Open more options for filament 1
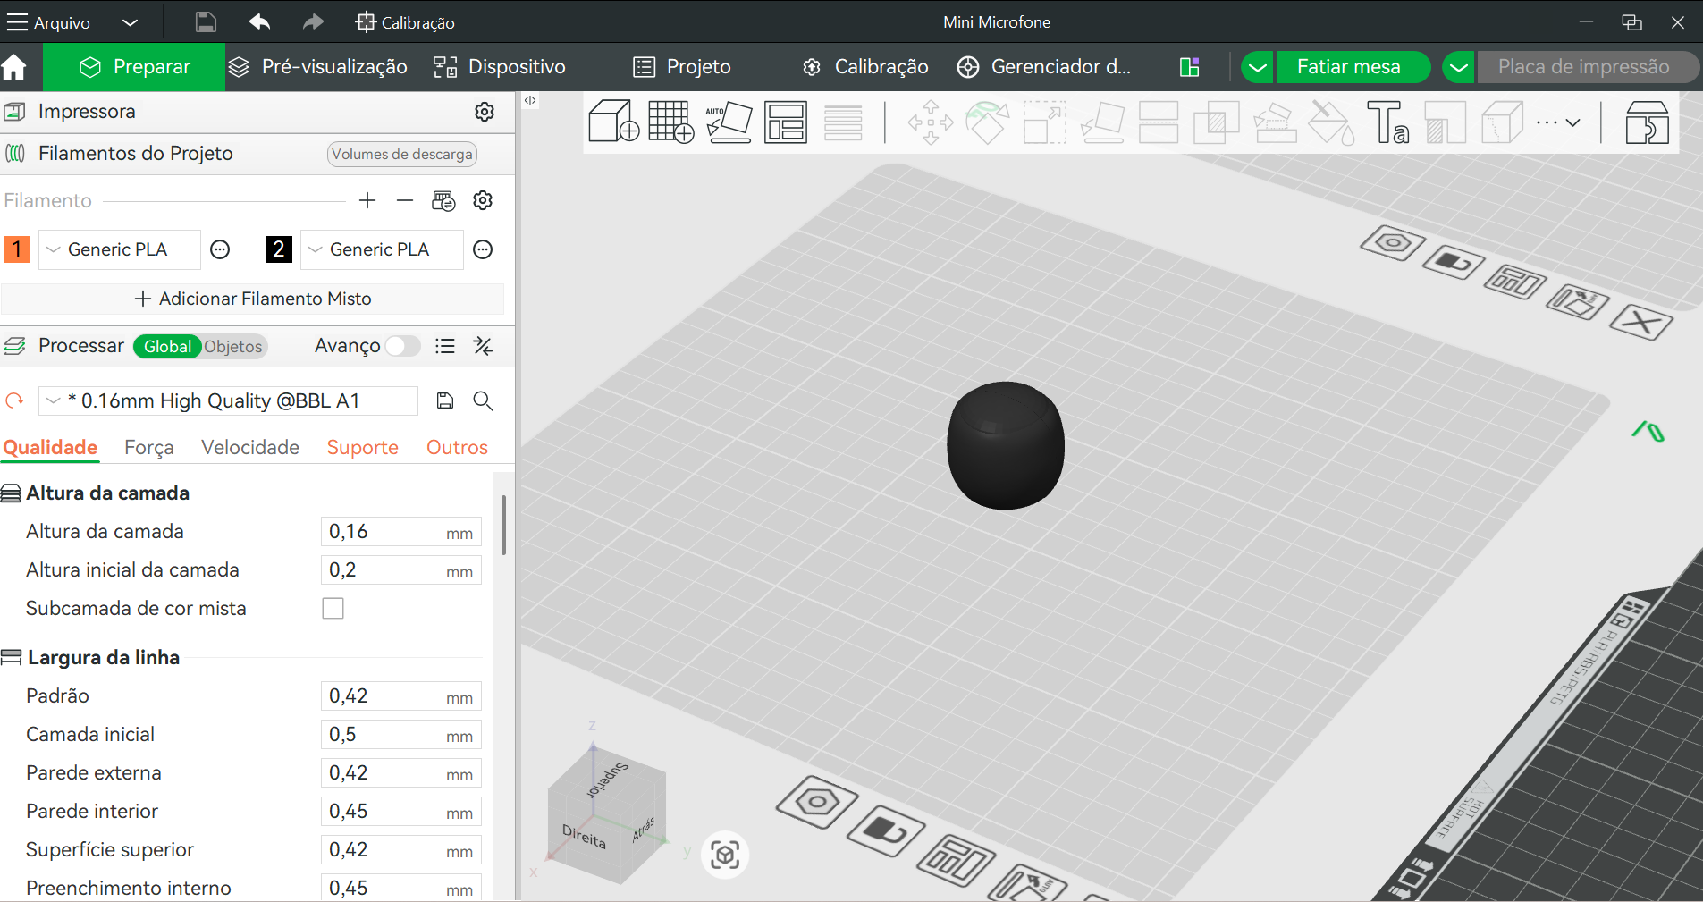The image size is (1703, 902). [x=220, y=249]
